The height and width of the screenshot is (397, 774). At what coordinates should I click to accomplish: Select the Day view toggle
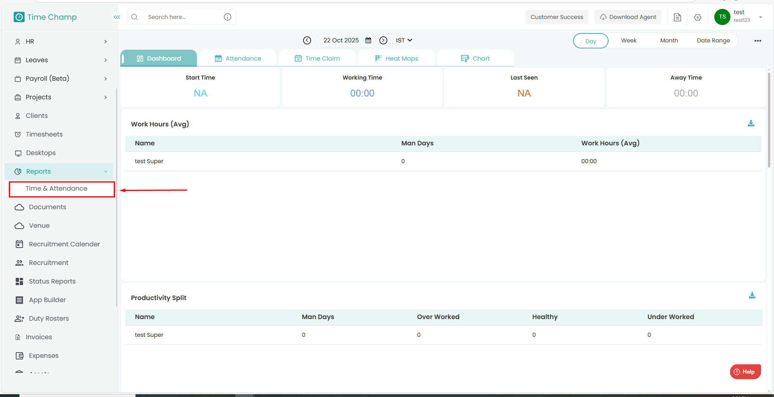pos(590,41)
